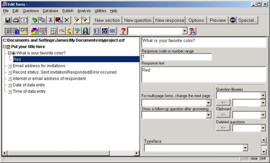Click the flashlight find icon

tap(77, 20)
